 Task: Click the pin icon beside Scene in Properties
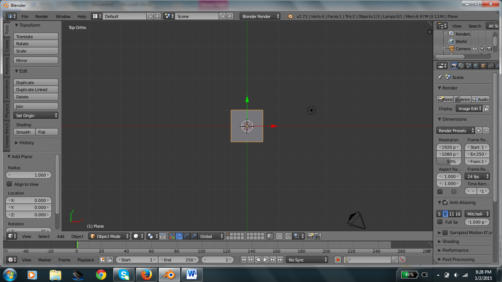[x=440, y=77]
